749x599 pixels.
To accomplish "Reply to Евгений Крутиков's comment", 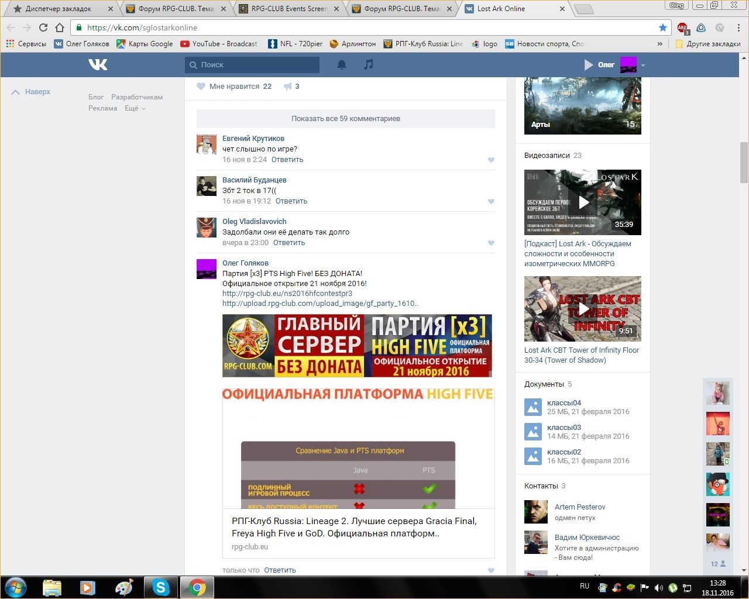I will pyautogui.click(x=287, y=160).
